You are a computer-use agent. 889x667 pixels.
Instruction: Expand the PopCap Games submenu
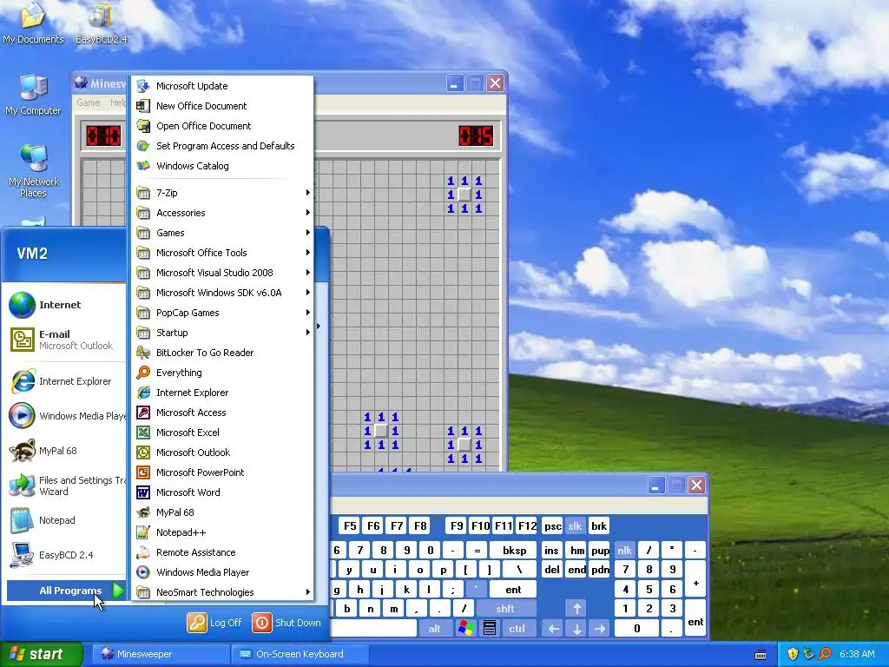(x=224, y=313)
